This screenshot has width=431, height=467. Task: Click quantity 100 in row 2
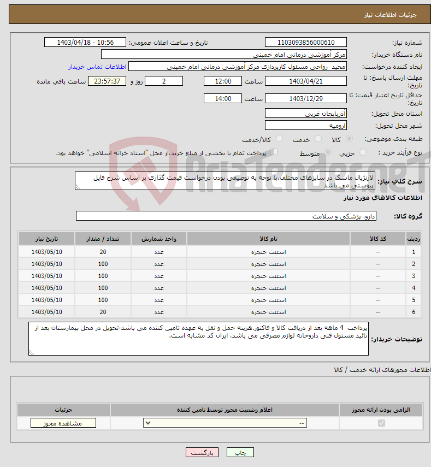click(103, 264)
